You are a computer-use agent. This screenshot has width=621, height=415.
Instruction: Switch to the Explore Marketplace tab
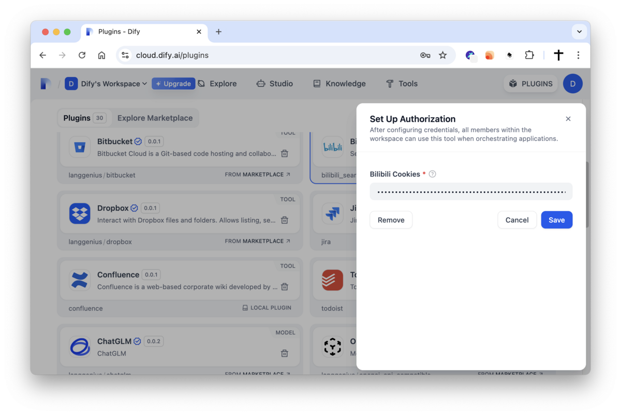[155, 118]
